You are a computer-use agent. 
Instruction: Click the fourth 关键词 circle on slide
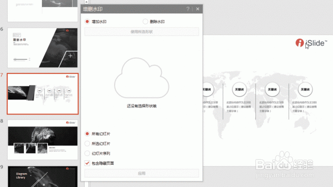[305, 89]
